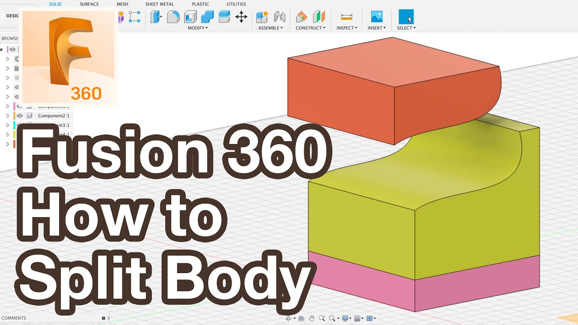Image resolution: width=578 pixels, height=325 pixels.
Task: Activate the Shell tool icon
Action: (190, 17)
